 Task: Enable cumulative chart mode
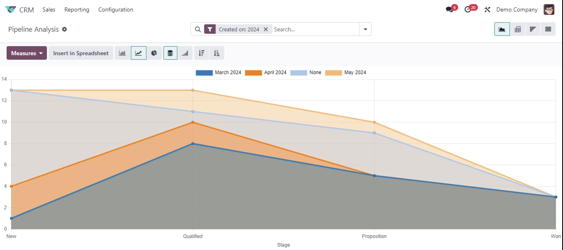point(185,53)
